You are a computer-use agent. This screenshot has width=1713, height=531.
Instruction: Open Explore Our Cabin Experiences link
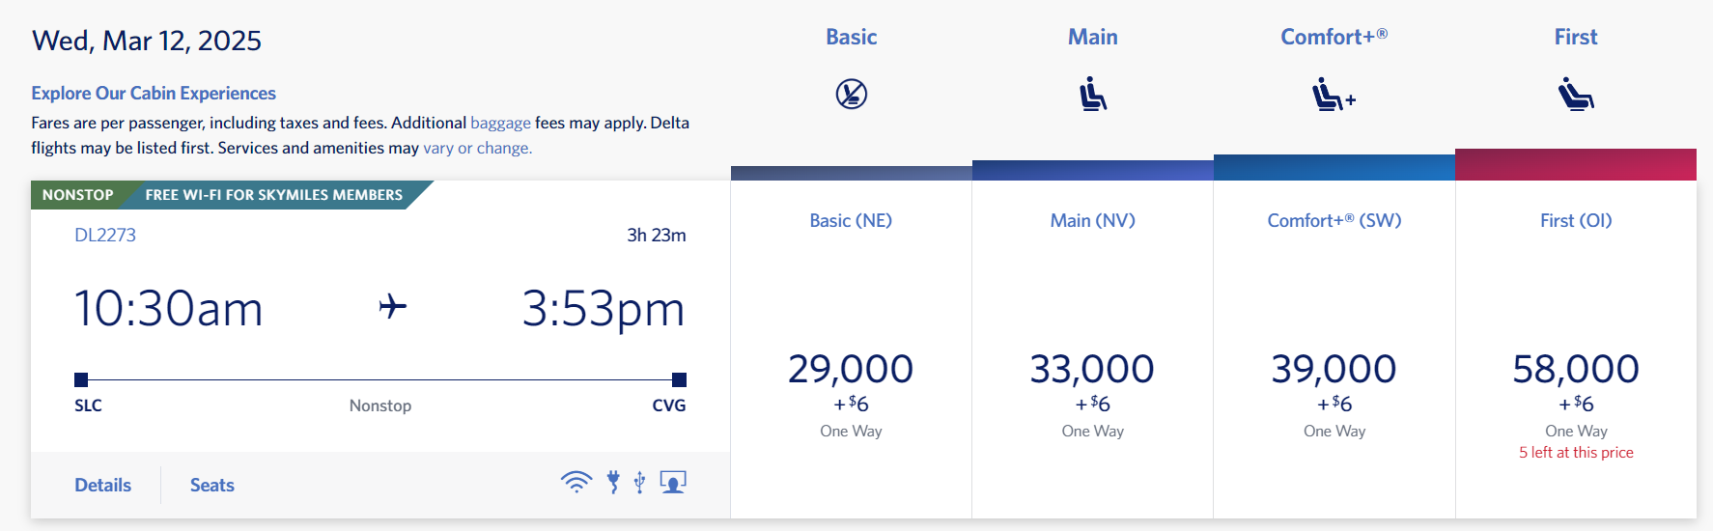coord(154,93)
